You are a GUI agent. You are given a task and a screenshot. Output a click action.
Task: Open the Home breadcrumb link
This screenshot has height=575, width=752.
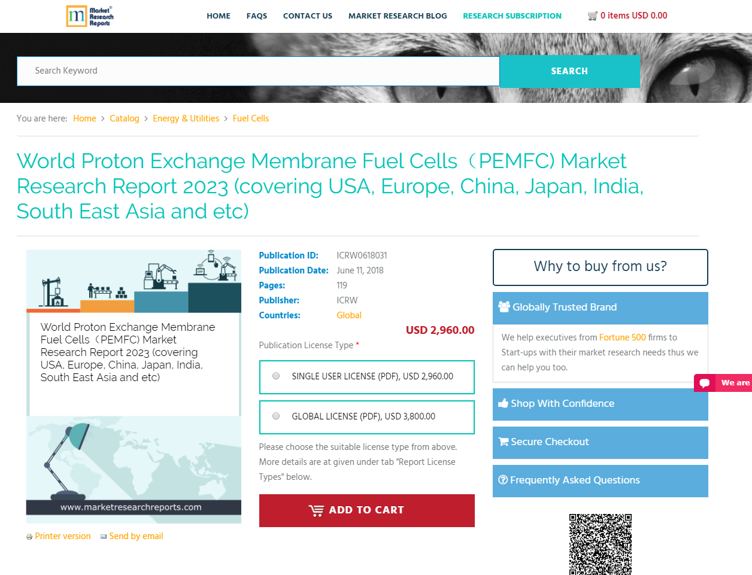pos(84,118)
